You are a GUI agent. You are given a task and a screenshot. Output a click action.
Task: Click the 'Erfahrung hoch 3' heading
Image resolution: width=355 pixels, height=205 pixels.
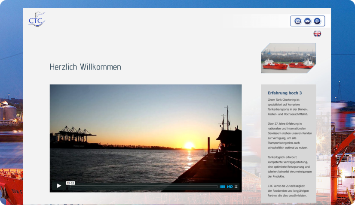click(285, 93)
